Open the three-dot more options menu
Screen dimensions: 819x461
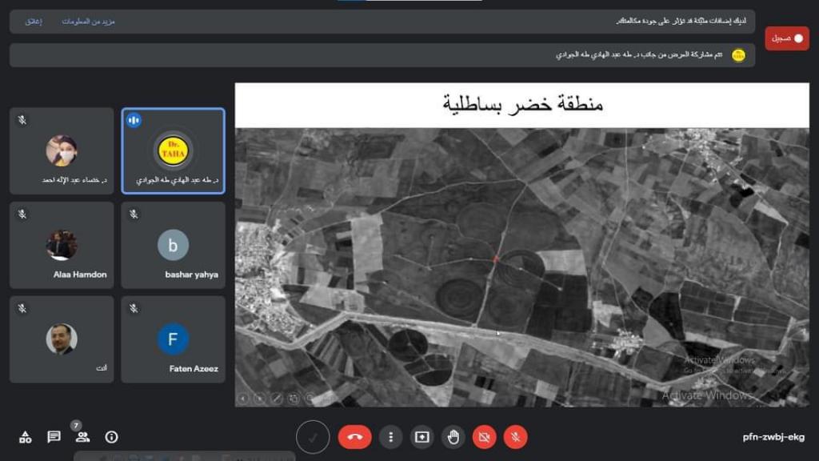point(390,437)
